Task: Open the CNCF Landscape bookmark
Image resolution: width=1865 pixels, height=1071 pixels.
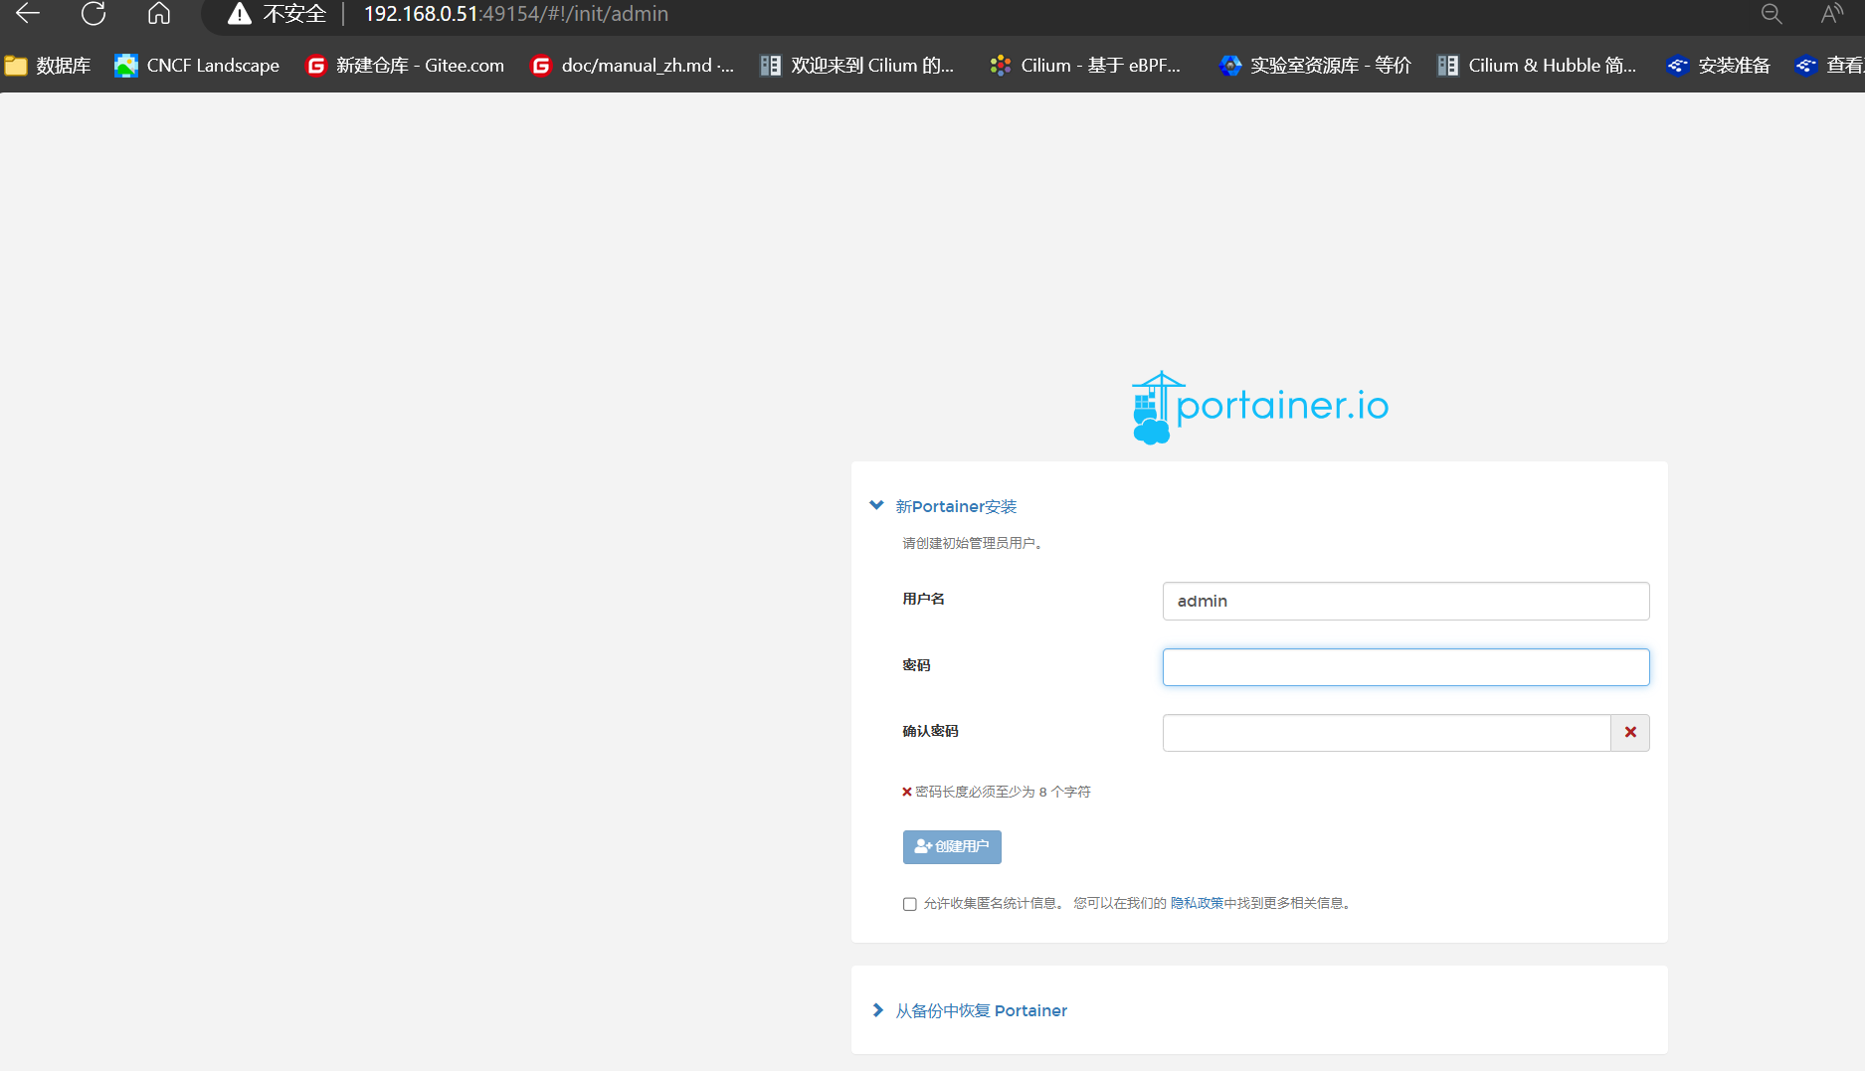Action: (x=197, y=66)
